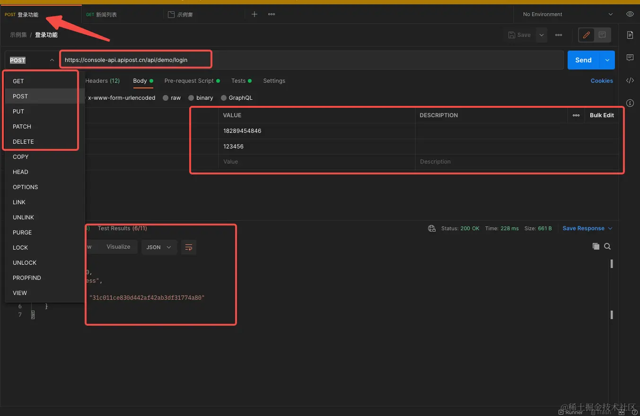Image resolution: width=640 pixels, height=416 pixels.
Task: Click Bulk Edit in params table
Action: 602,115
